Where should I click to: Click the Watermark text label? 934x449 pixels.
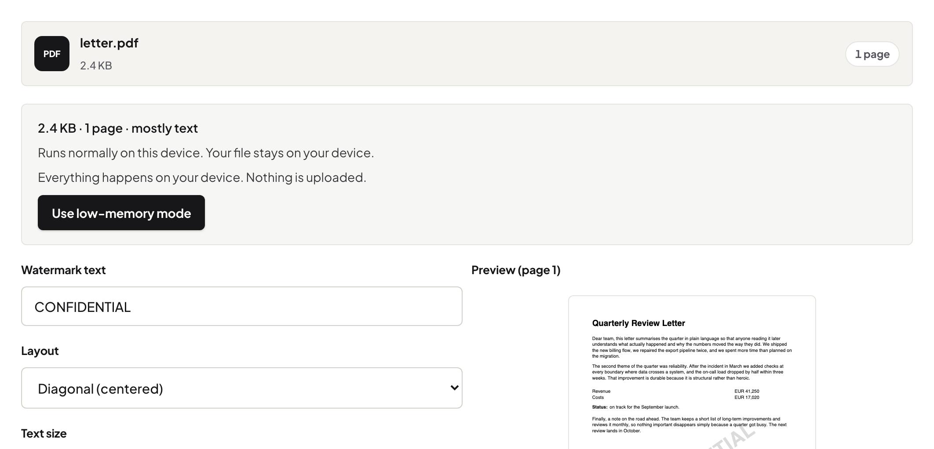coord(63,270)
